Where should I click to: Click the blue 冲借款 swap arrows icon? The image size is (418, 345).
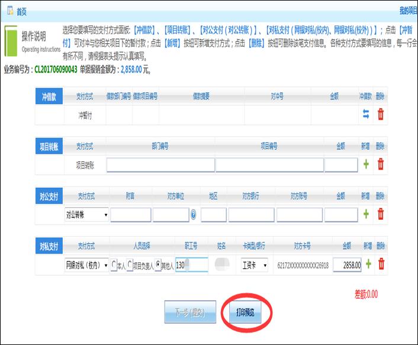(x=366, y=115)
